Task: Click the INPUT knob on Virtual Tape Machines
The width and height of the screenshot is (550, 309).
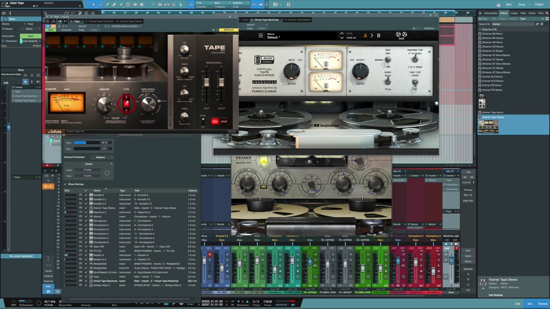Action: click(291, 71)
